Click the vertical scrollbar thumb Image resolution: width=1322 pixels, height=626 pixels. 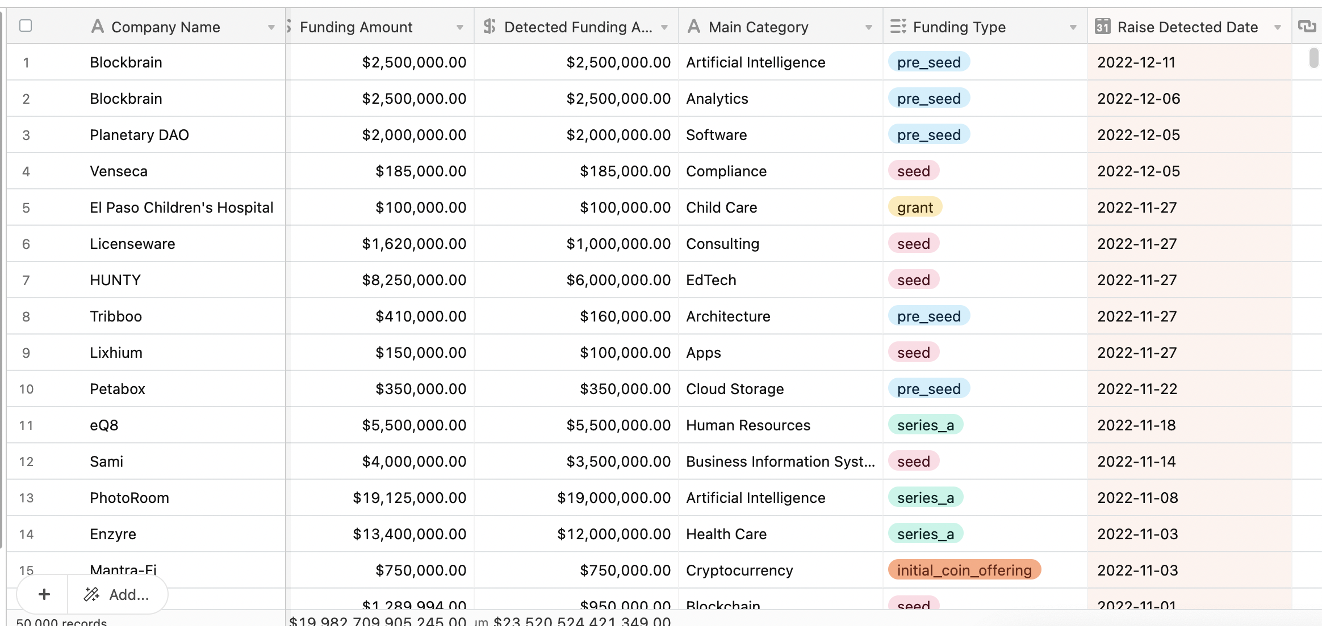[x=1313, y=58]
